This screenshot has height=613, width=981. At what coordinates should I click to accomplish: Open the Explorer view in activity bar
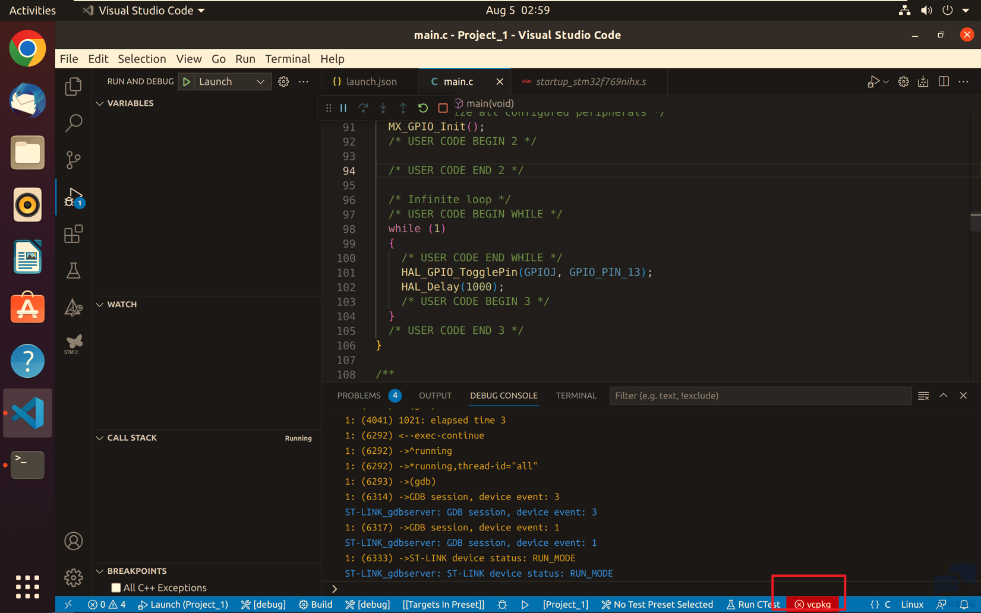(x=73, y=87)
